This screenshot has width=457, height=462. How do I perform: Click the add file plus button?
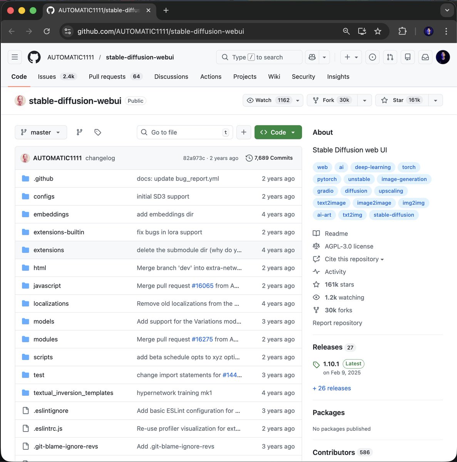[x=244, y=132]
